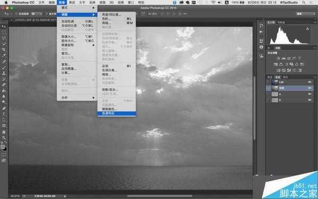Click the foreground color swatch
Image resolution: width=318 pixels, height=199 pixels.
click(3, 147)
